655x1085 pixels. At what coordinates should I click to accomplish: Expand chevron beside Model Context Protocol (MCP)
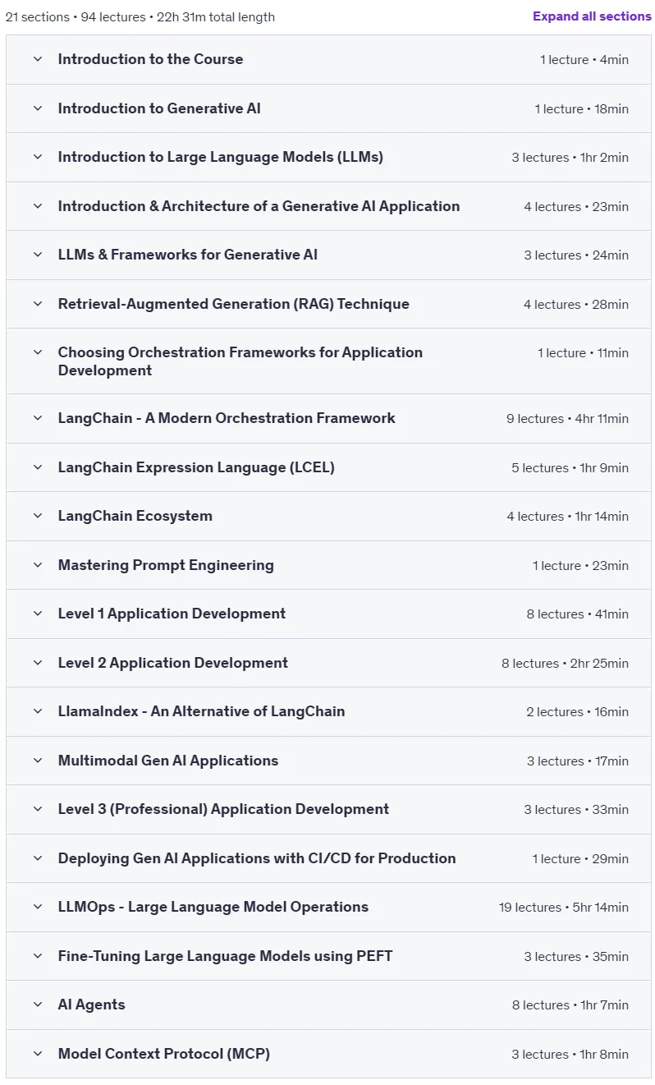[x=37, y=1054]
